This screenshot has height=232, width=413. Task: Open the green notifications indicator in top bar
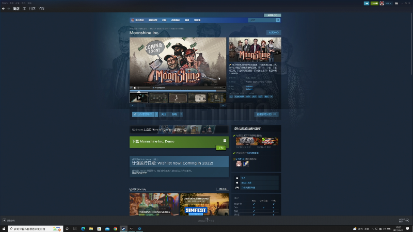(374, 4)
